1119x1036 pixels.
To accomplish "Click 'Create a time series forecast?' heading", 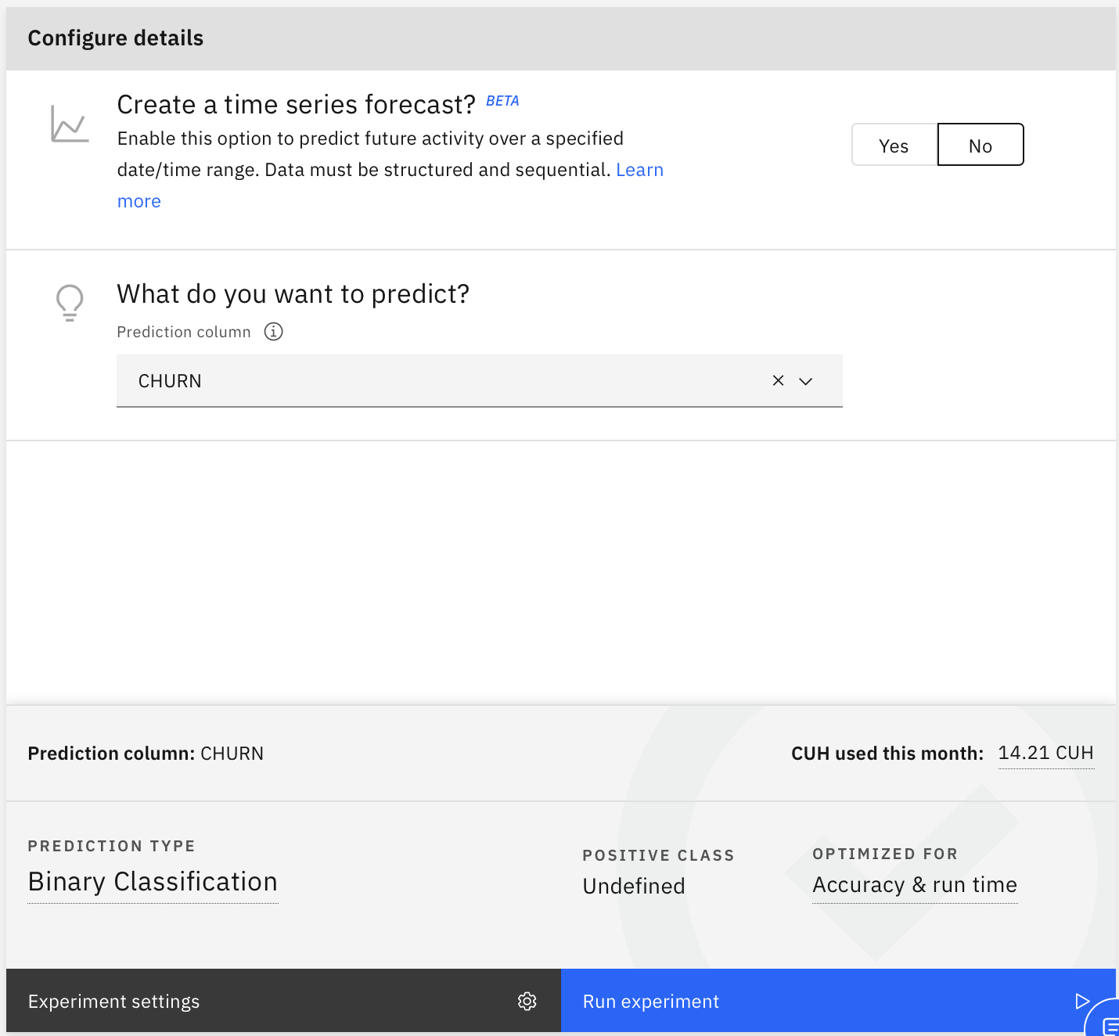I will point(297,105).
